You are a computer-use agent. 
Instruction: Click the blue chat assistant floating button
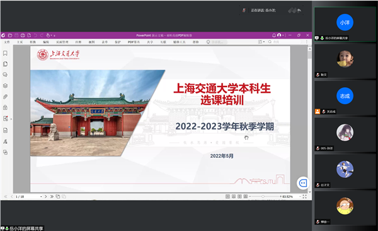point(303,183)
